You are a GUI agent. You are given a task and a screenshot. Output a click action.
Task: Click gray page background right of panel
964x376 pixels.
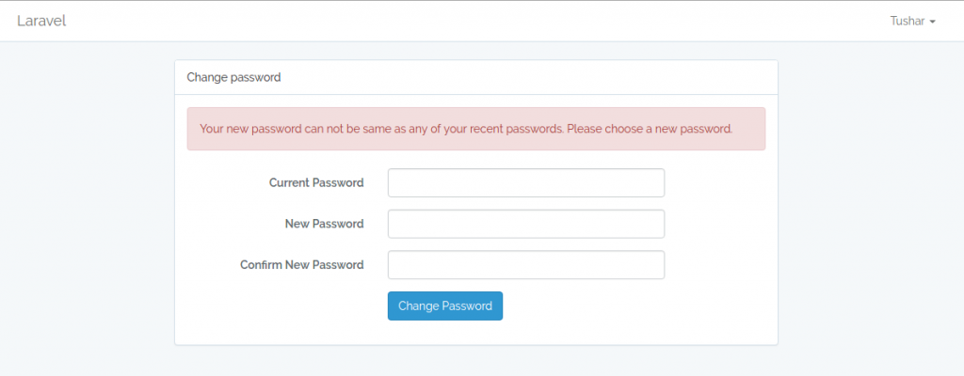tap(870, 203)
